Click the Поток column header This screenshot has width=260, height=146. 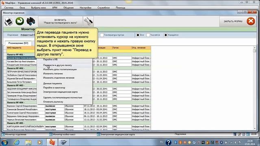pyautogui.click(x=122, y=48)
